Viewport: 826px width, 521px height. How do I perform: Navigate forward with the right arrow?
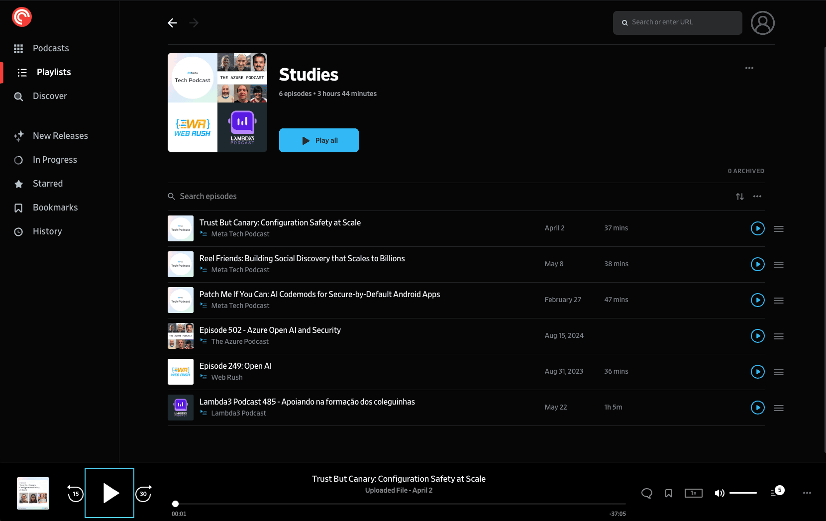point(194,23)
